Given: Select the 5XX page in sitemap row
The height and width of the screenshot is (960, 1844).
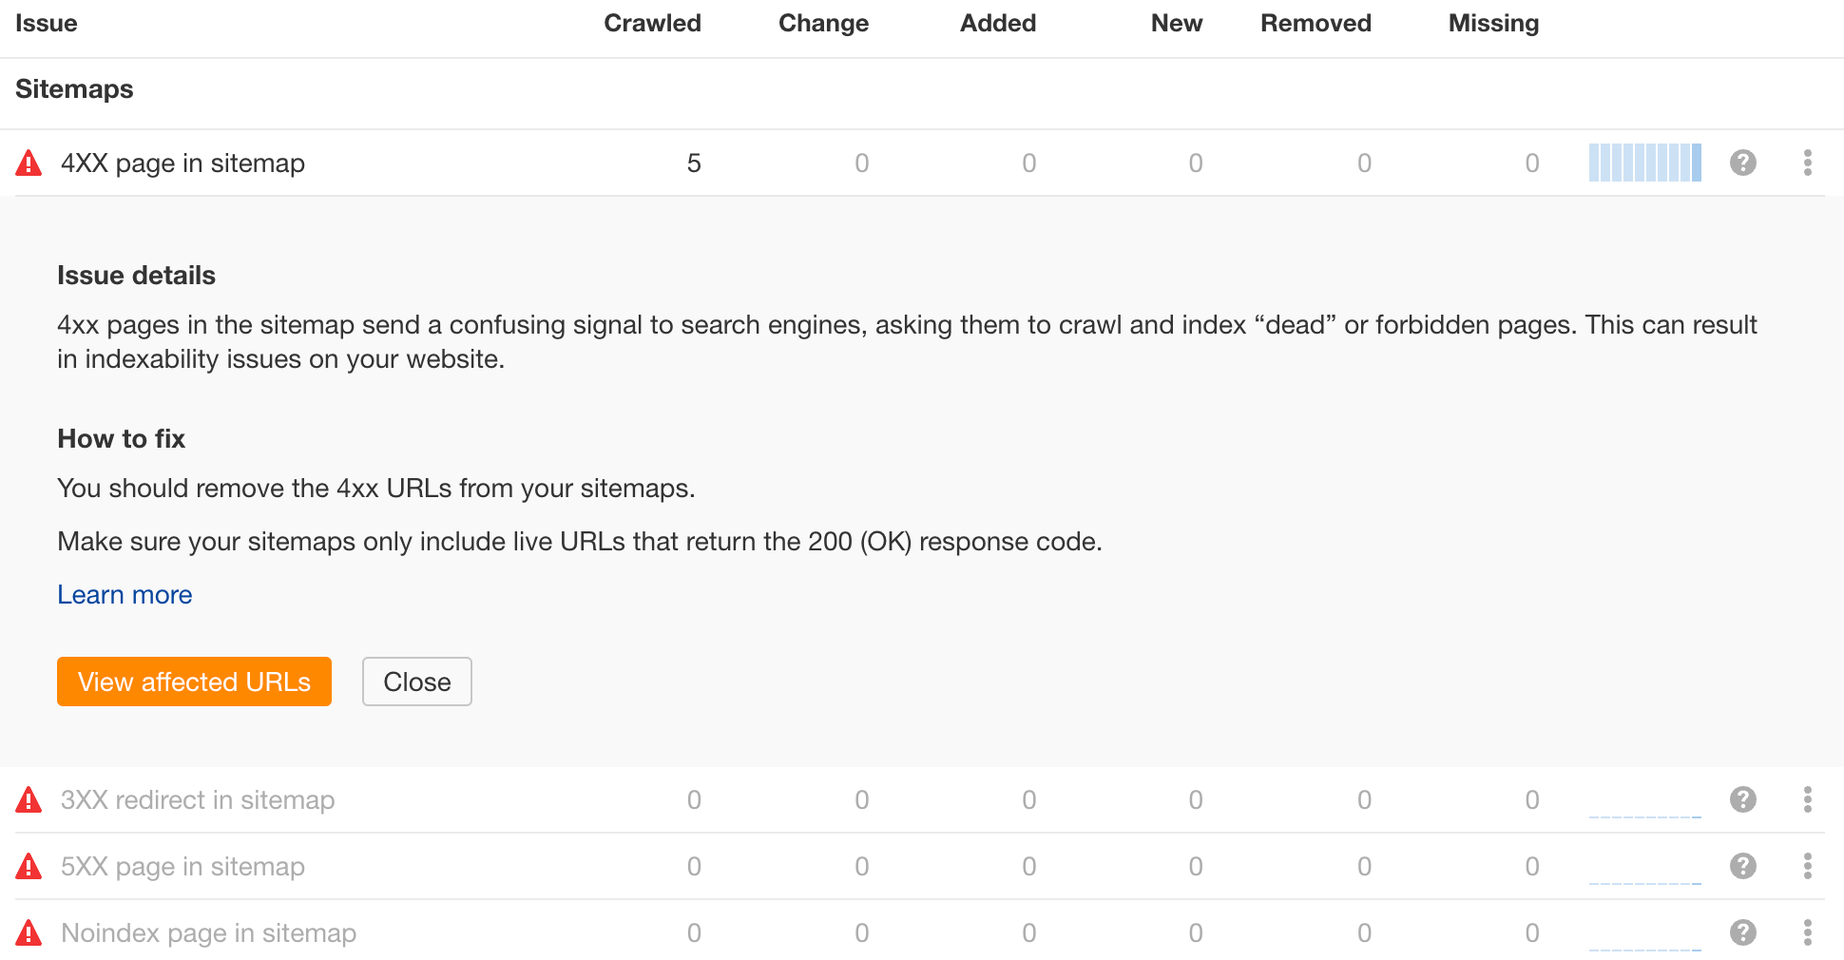Looking at the screenshot, I should [x=183, y=866].
